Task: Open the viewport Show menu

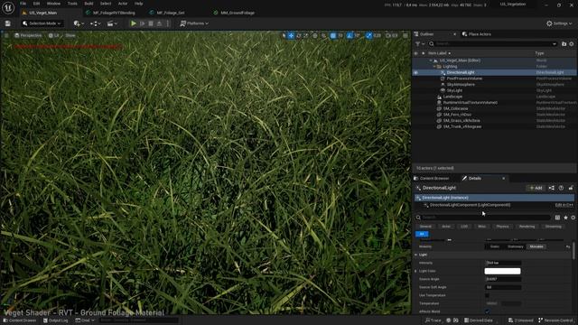Action: point(70,35)
